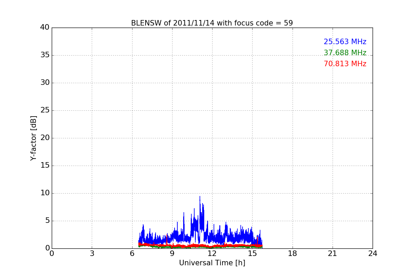414x276 pixels.
Task: Click the x-axis tick label 9
Action: (x=172, y=254)
